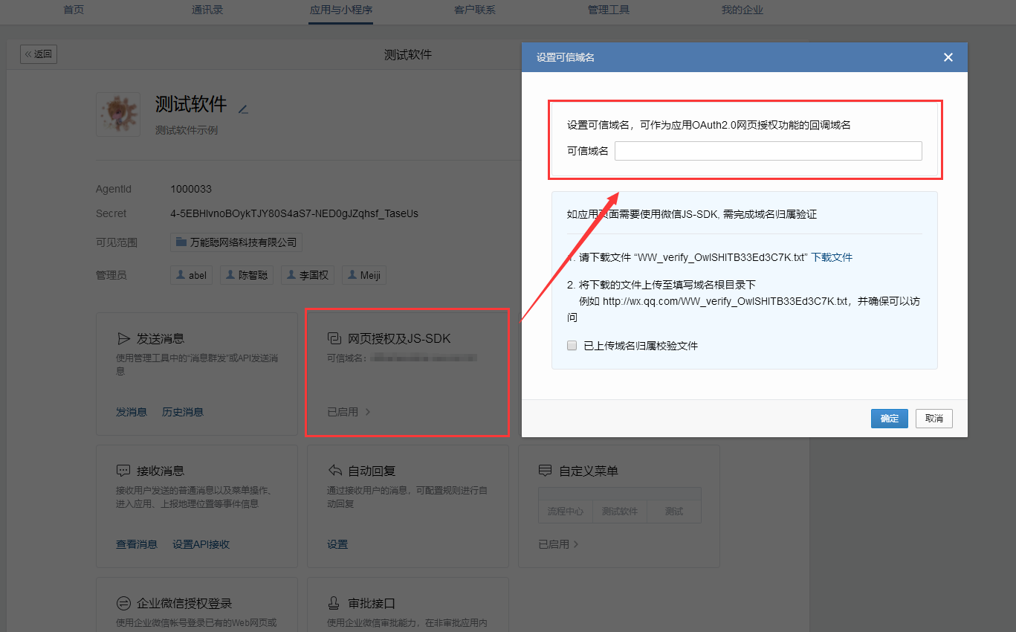Select the 发送消息 send message icon
Image resolution: width=1016 pixels, height=632 pixels.
124,338
